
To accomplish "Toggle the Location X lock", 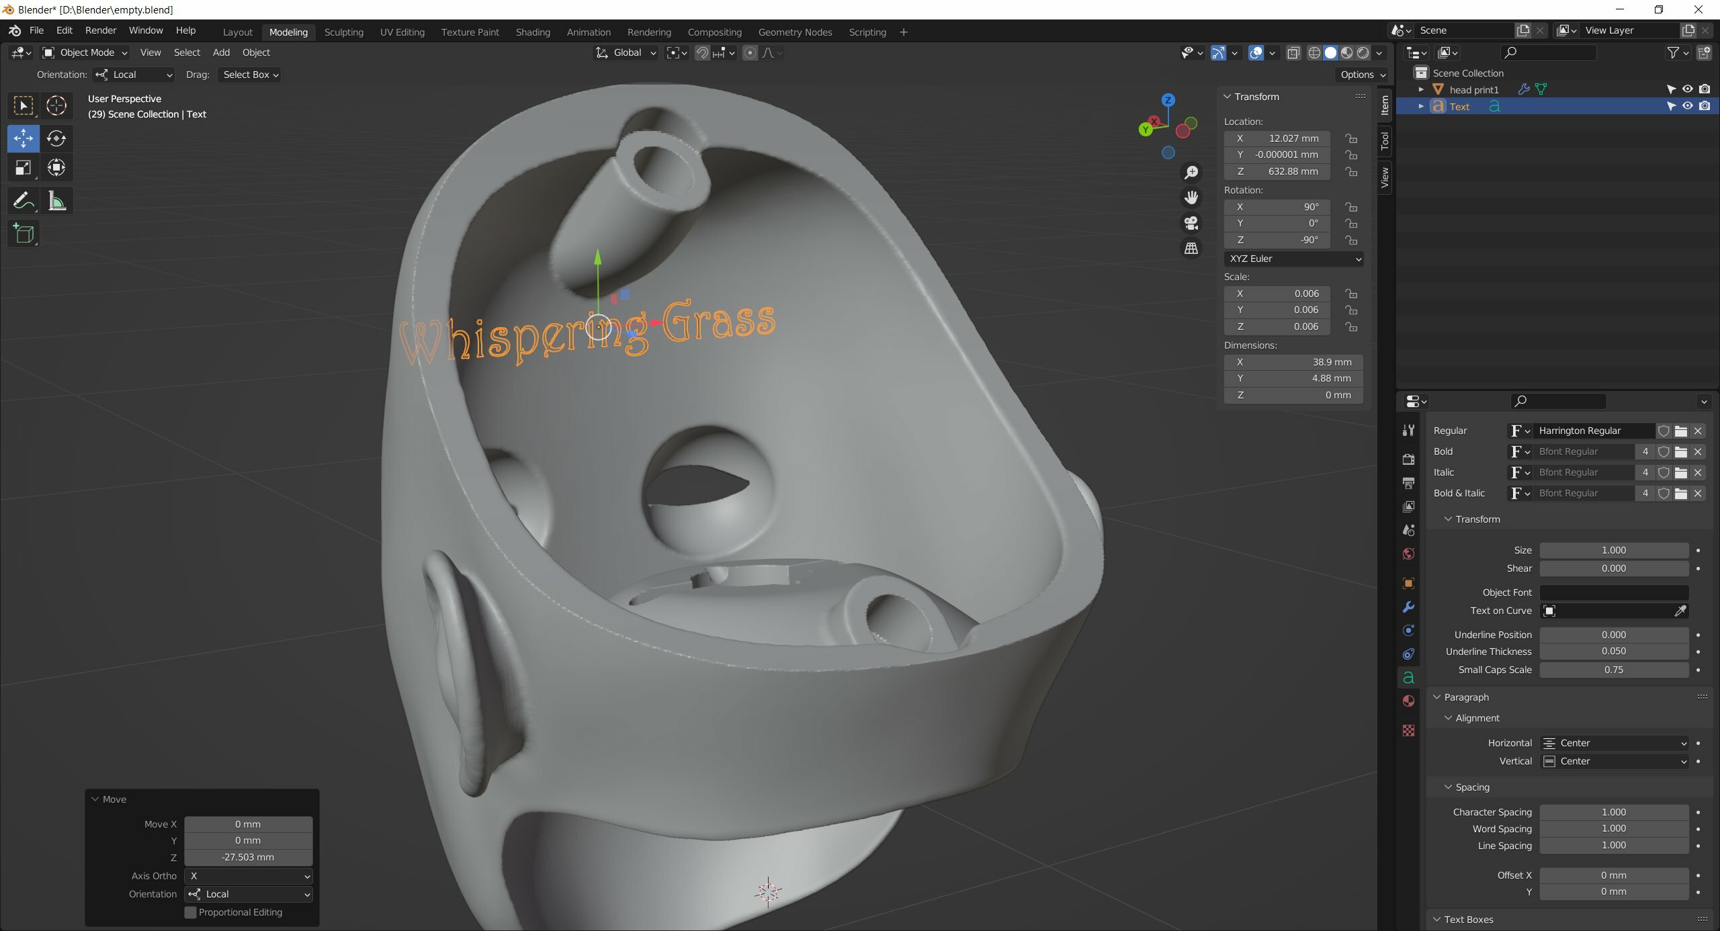I will (1351, 138).
